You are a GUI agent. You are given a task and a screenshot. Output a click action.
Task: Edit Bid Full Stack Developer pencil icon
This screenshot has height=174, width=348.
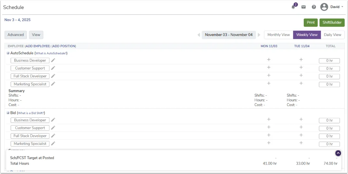(x=53, y=136)
